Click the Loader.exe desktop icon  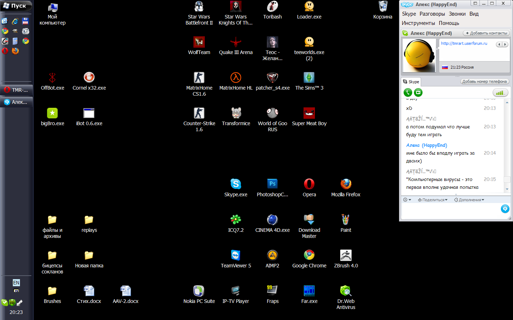pos(309,10)
